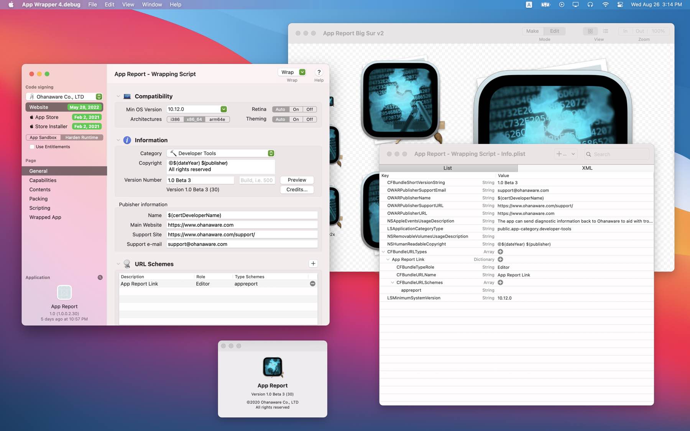This screenshot has width=690, height=431.
Task: Open the Category Developer Tools popup
Action: (x=220, y=153)
